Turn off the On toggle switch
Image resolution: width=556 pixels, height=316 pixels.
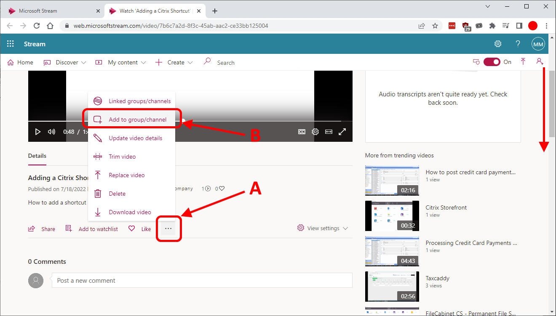coord(492,62)
